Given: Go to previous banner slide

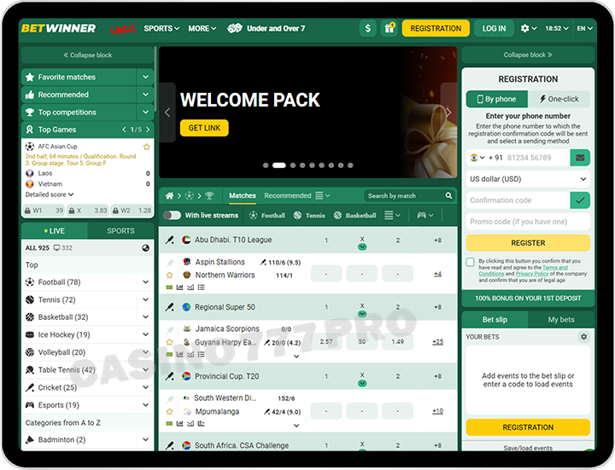Looking at the screenshot, I should 167,113.
